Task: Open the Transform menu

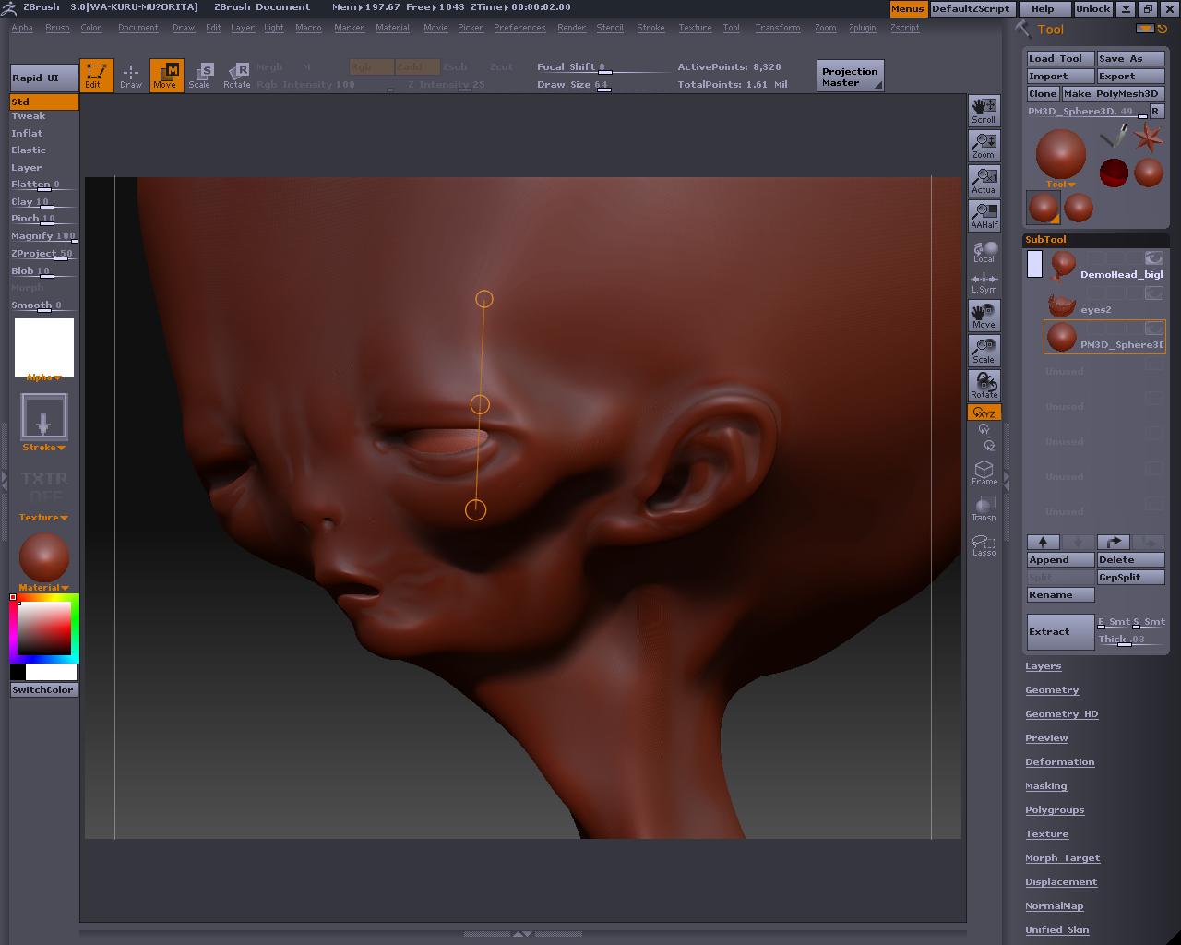Action: point(778,28)
